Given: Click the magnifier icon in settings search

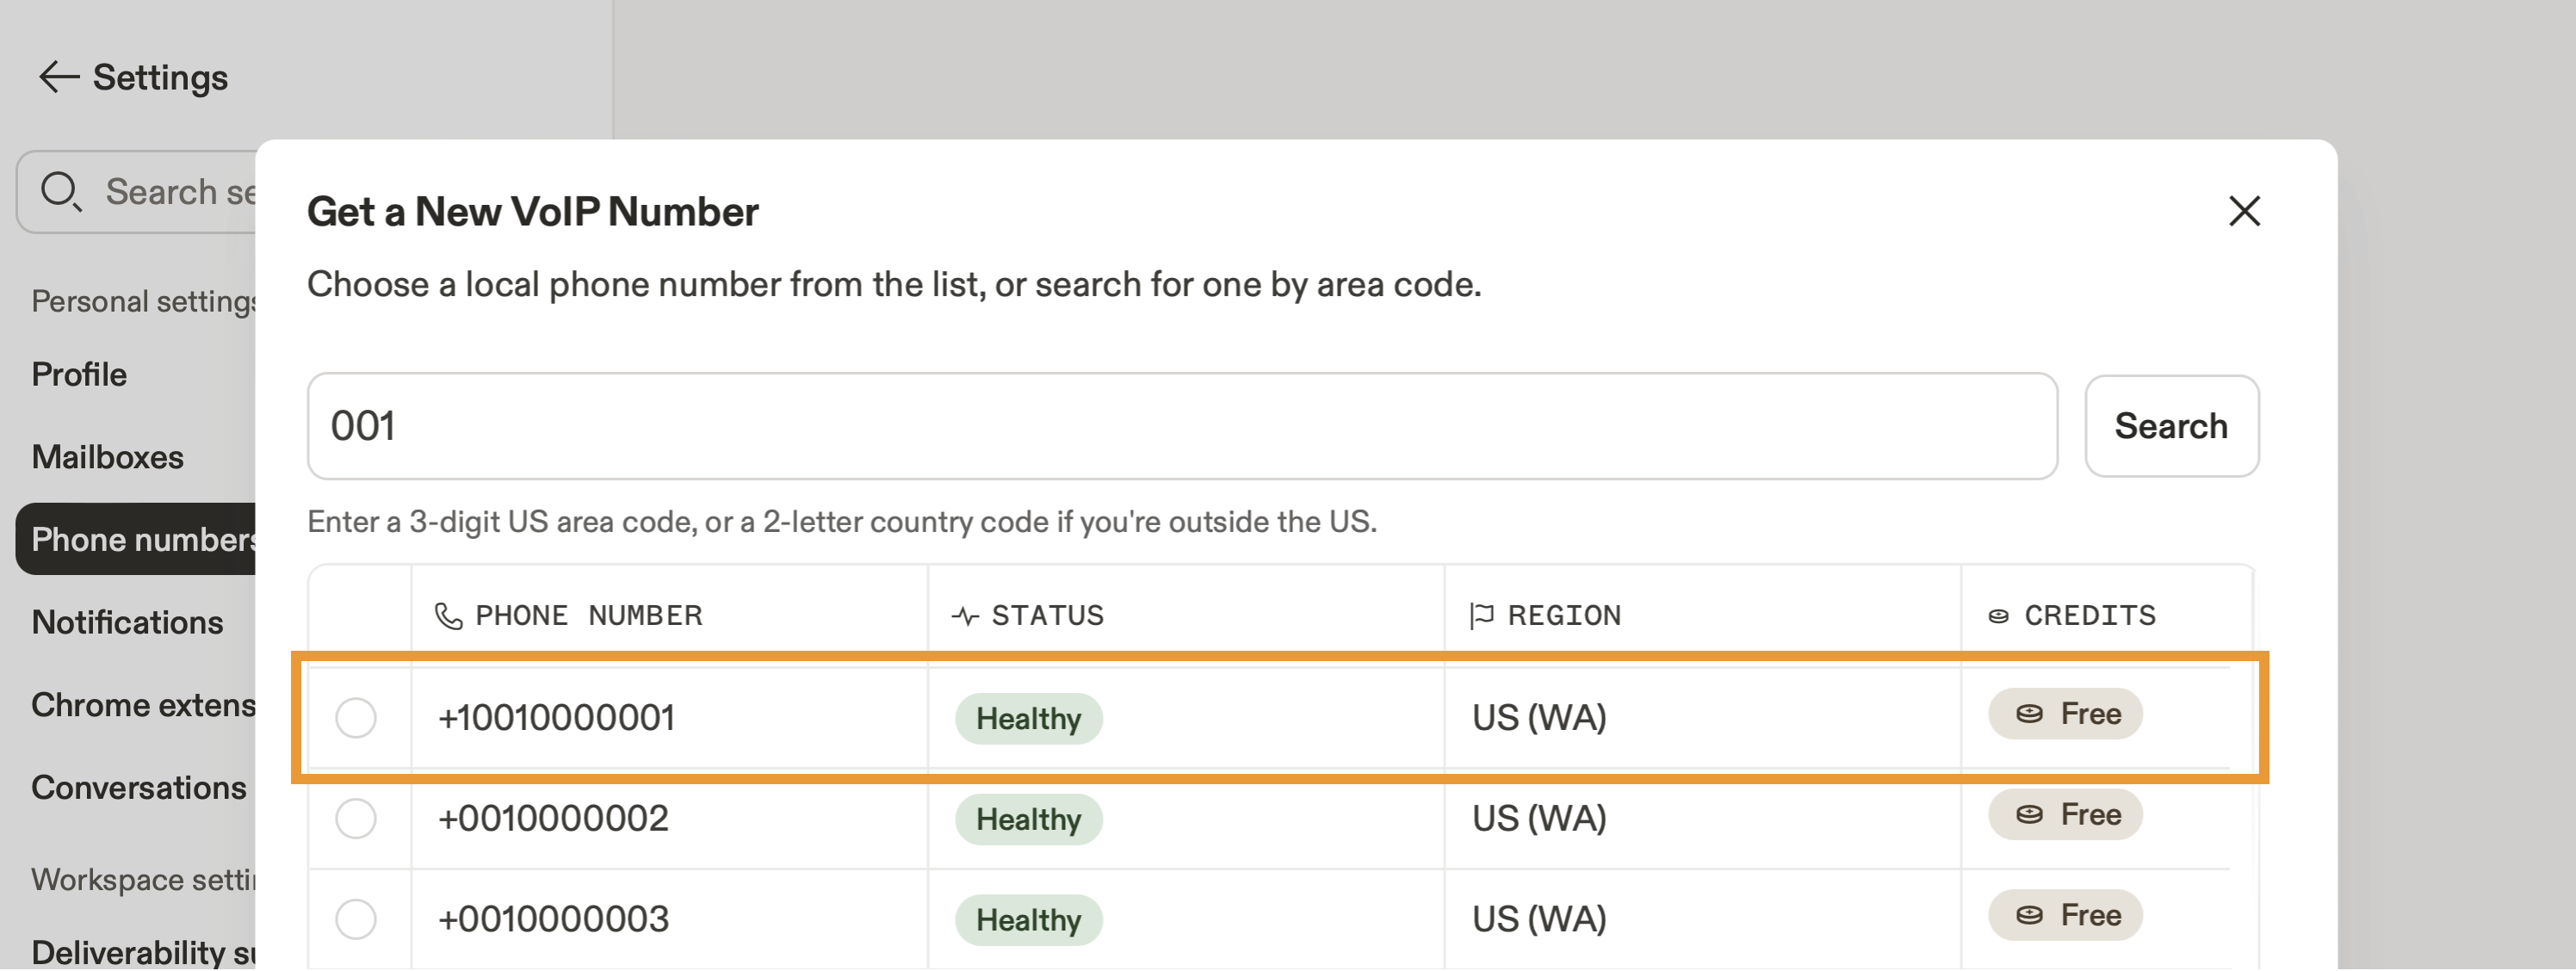Looking at the screenshot, I should click(x=60, y=190).
